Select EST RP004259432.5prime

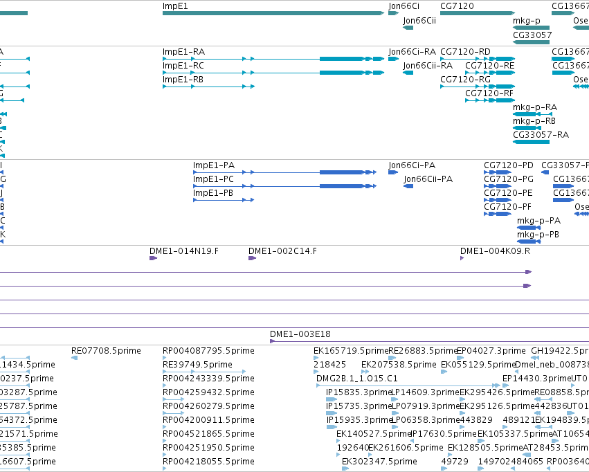[x=174, y=399]
